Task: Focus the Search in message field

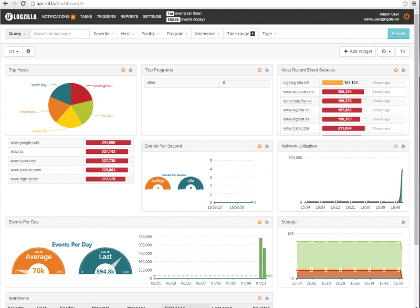Action: tap(60, 34)
